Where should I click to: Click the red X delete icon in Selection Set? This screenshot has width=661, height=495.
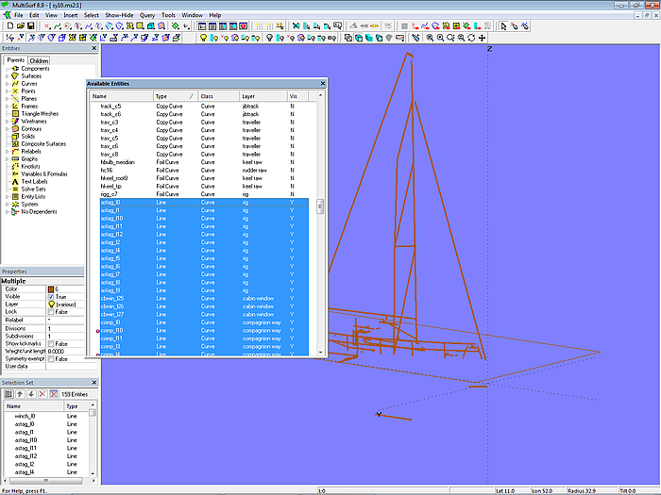(x=41, y=393)
